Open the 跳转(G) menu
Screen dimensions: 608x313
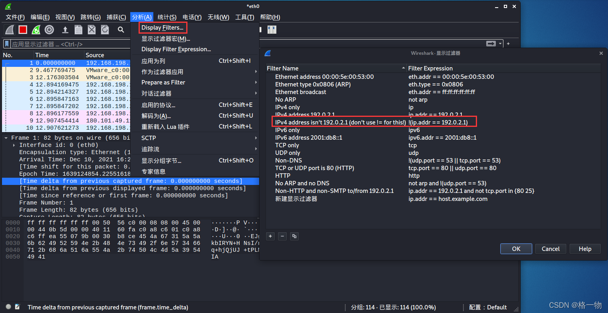click(91, 17)
